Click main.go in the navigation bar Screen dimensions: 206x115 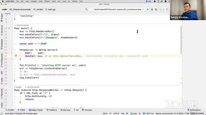[51, 9]
